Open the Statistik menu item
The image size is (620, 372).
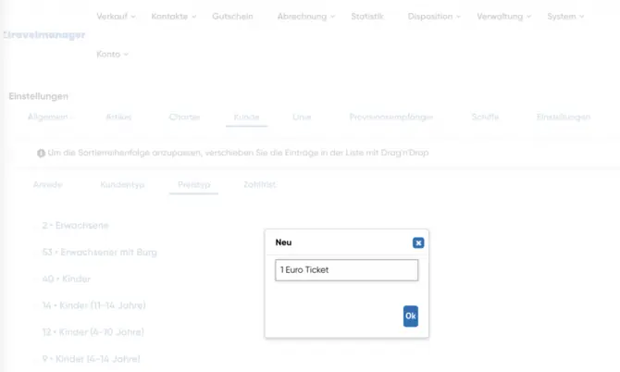point(367,17)
